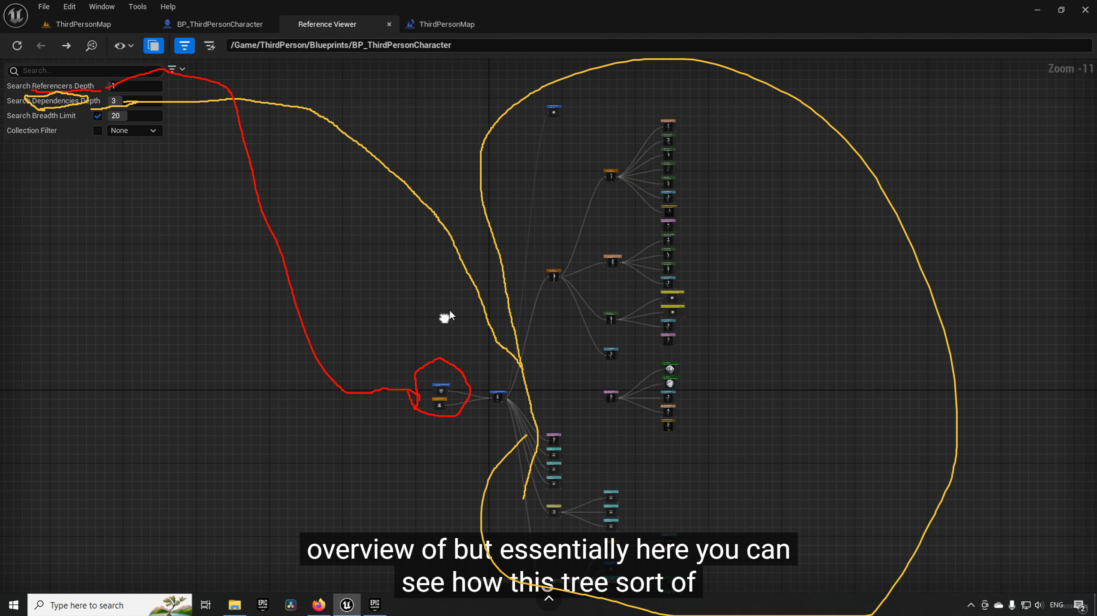
Task: Toggle the blue filters icon in toolbar
Action: 184,45
